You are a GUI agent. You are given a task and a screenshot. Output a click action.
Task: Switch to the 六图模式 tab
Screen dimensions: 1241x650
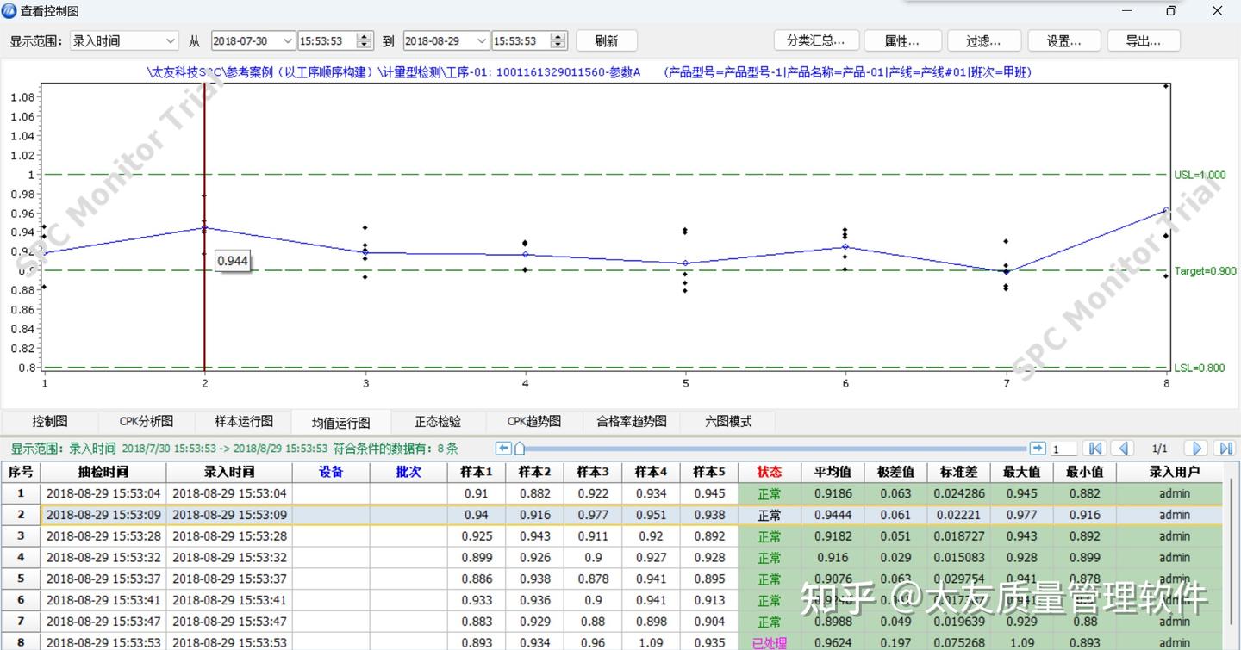pyautogui.click(x=728, y=421)
